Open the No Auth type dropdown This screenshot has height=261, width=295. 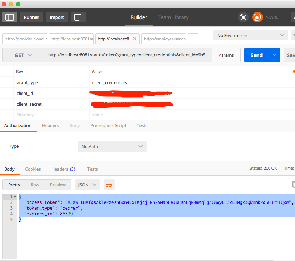(x=112, y=146)
